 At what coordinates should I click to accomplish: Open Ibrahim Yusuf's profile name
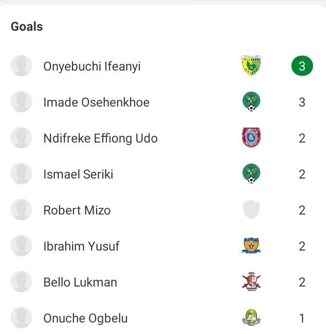[81, 246]
